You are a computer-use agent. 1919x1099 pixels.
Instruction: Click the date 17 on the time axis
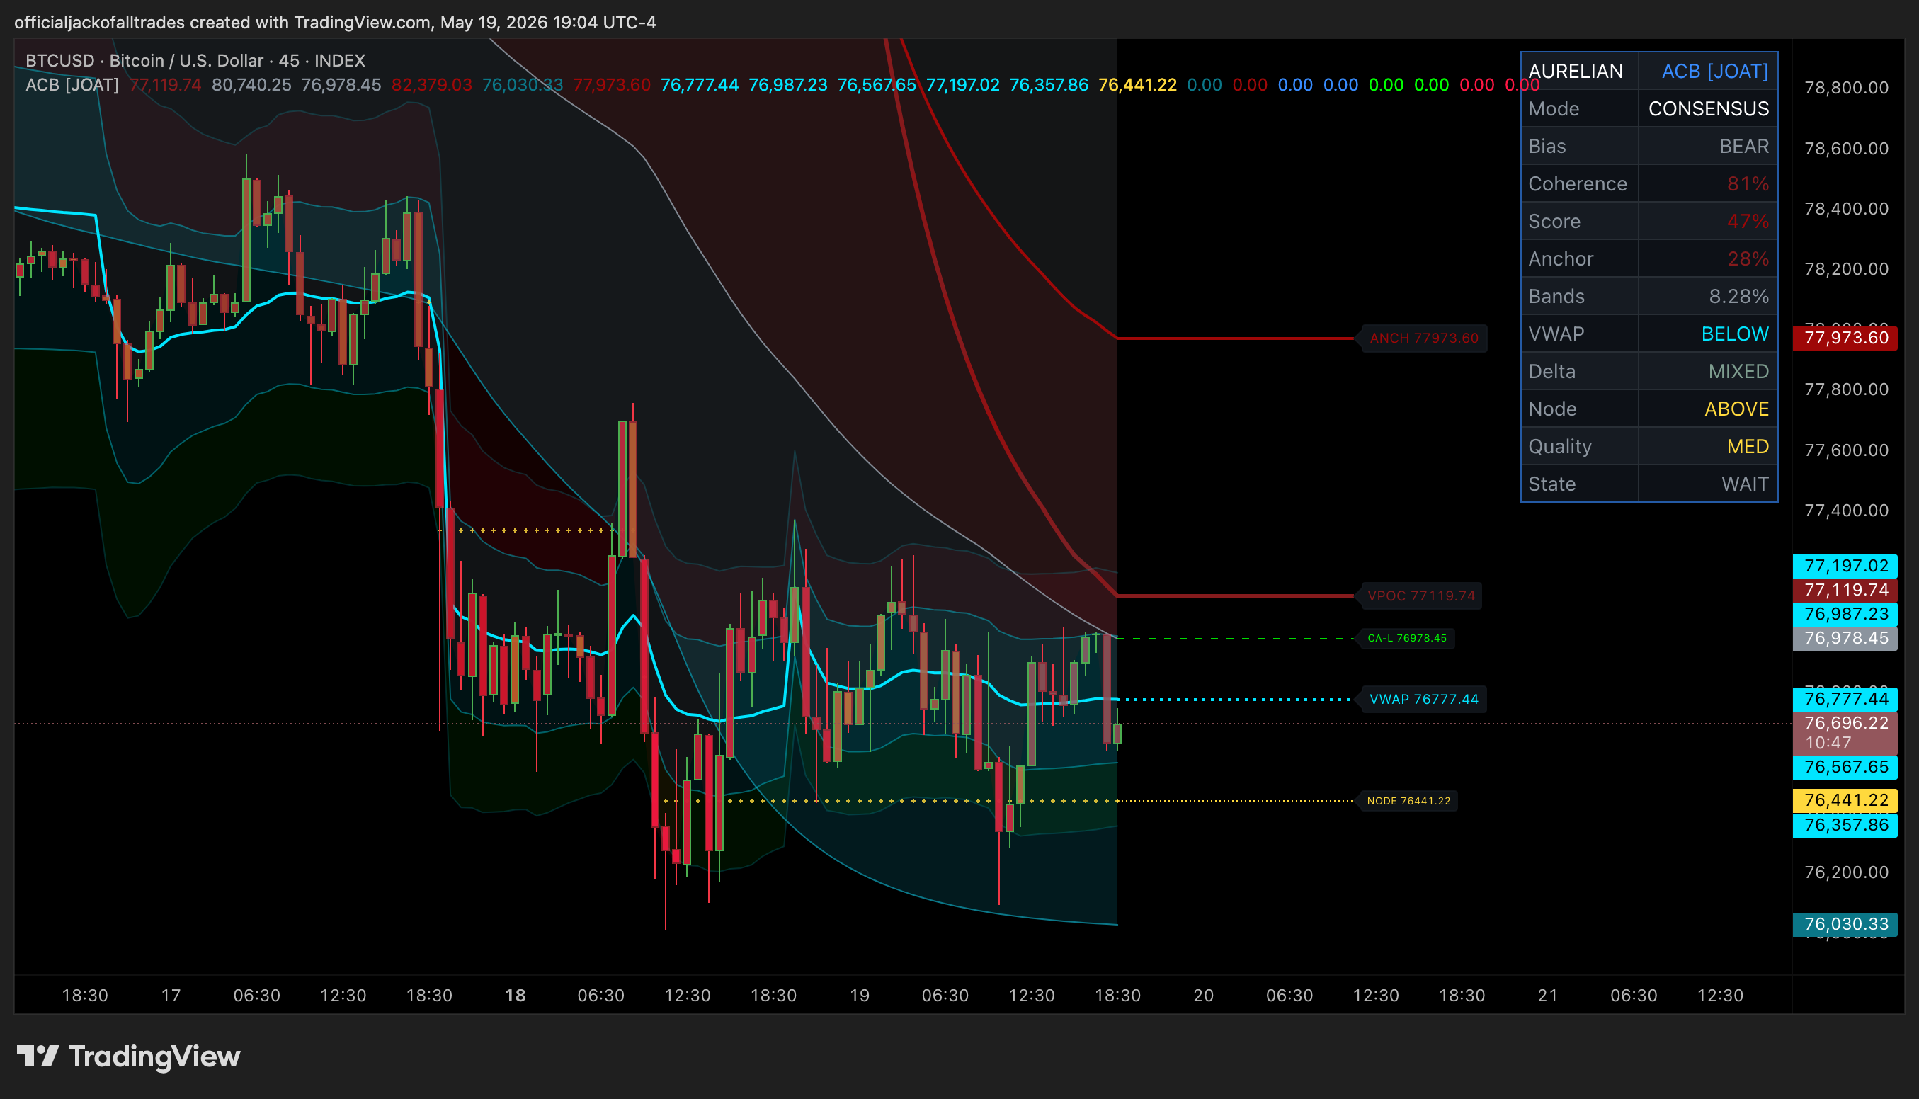(171, 995)
